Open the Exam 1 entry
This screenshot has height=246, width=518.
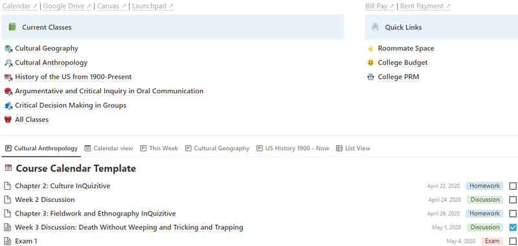[26, 241]
